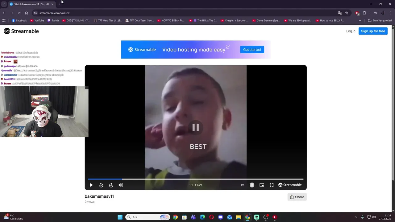This screenshot has height=222, width=395.
Task: Click the webcam overlay thumbnail
Action: coord(44,111)
